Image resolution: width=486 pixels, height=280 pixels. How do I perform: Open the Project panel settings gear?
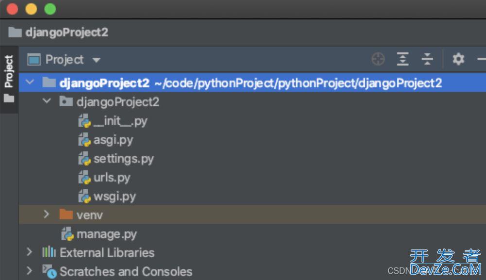[x=458, y=59]
